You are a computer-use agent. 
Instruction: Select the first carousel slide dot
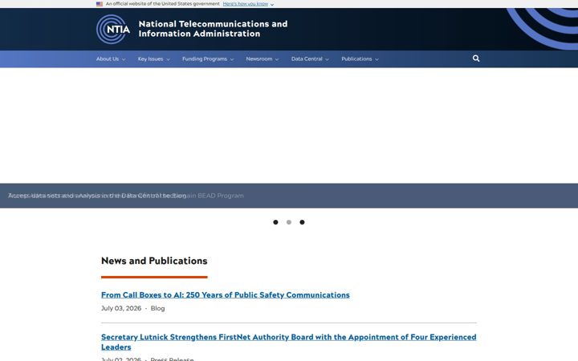tap(275, 222)
